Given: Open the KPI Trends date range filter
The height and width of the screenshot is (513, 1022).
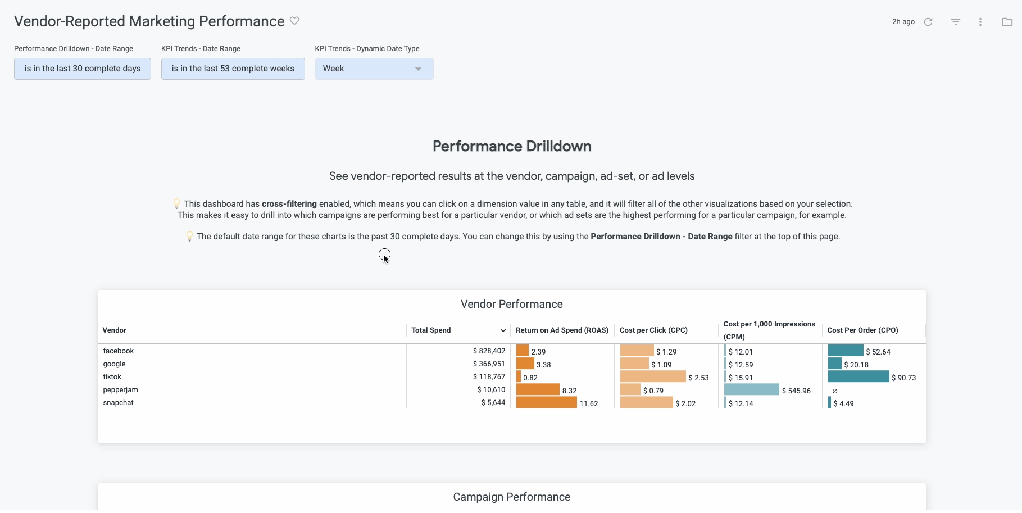Looking at the screenshot, I should click(233, 69).
